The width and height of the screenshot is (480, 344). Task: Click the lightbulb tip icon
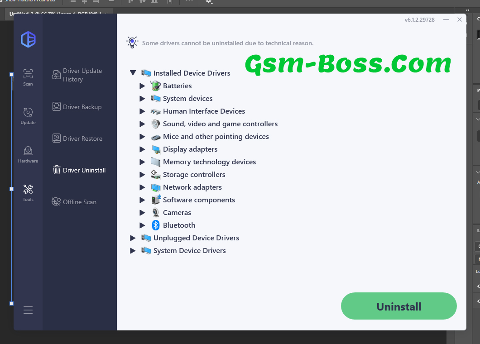point(132,42)
